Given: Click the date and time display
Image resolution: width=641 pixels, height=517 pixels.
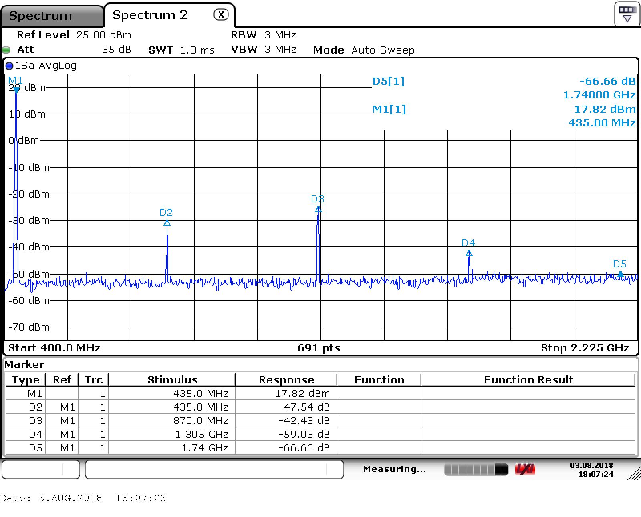Looking at the screenshot, I should [592, 470].
